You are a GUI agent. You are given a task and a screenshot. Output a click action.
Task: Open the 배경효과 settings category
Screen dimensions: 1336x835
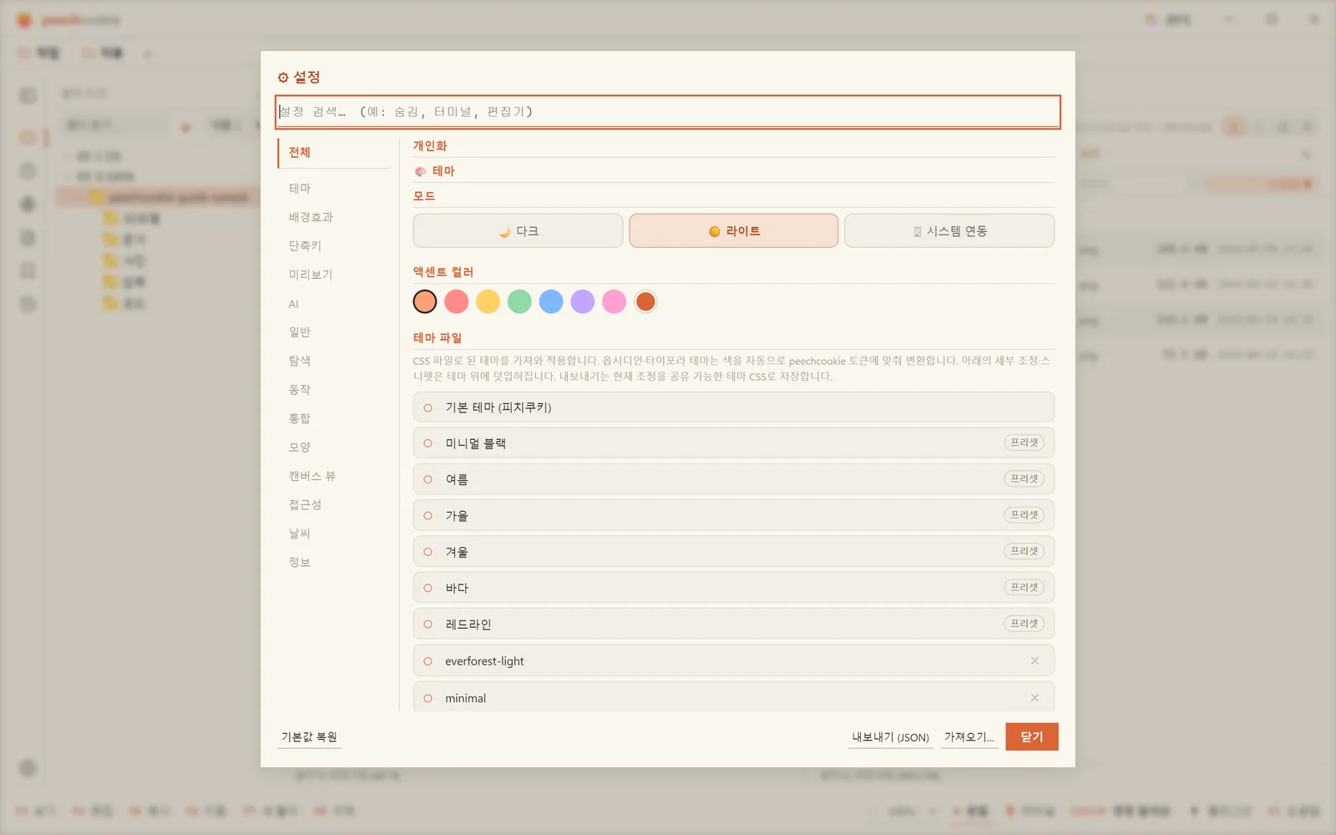tap(333, 217)
